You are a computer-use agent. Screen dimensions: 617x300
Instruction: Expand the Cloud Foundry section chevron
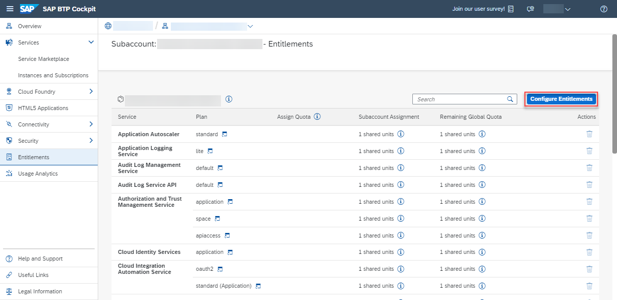pyautogui.click(x=91, y=92)
